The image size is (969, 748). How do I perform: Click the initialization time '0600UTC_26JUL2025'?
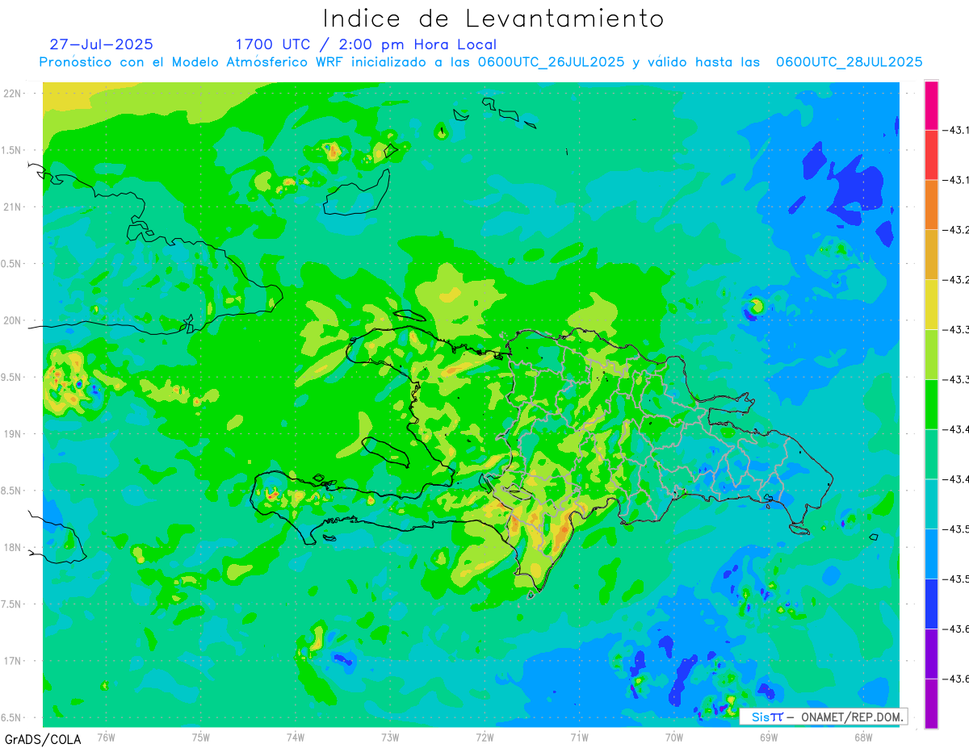[x=551, y=62]
